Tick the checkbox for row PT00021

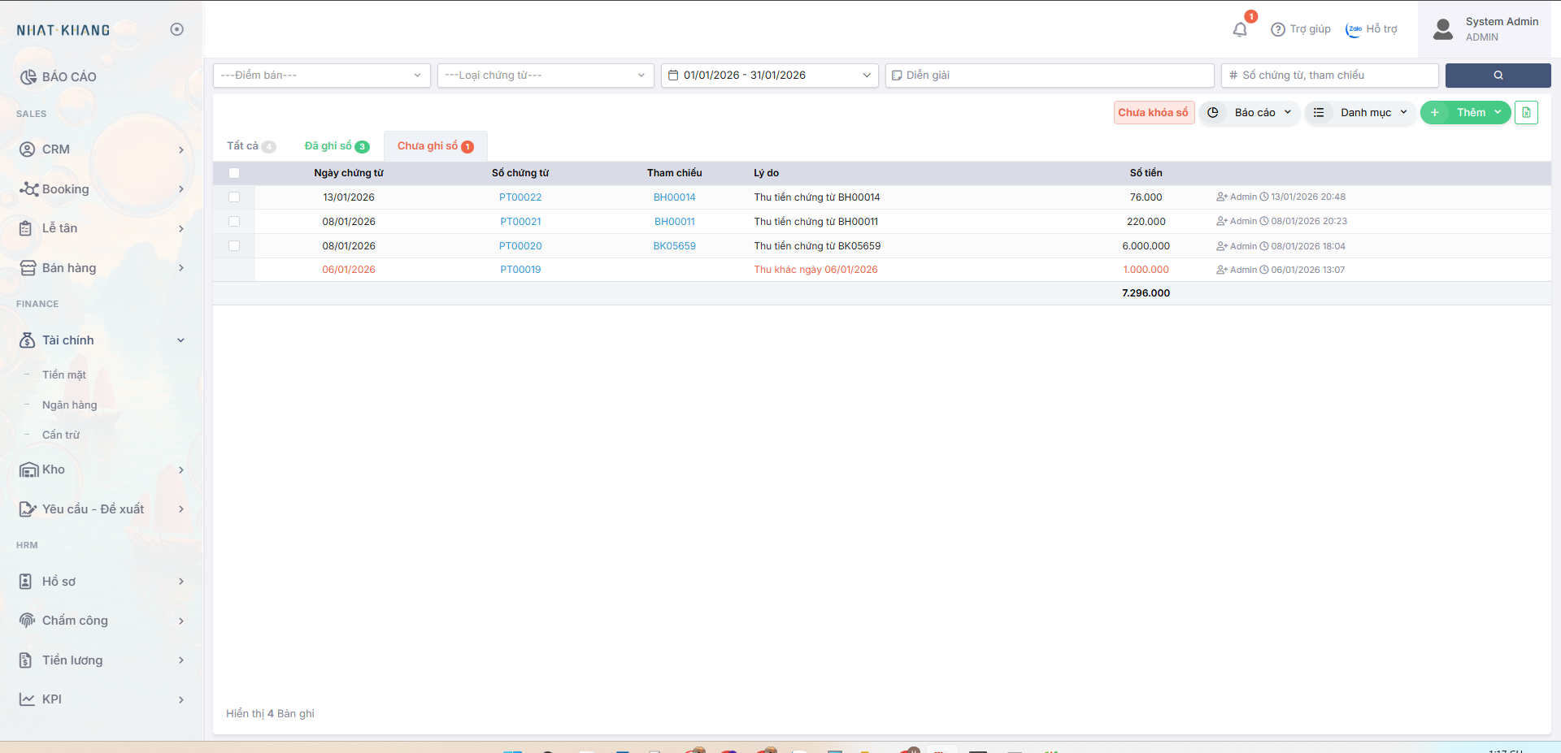click(234, 222)
